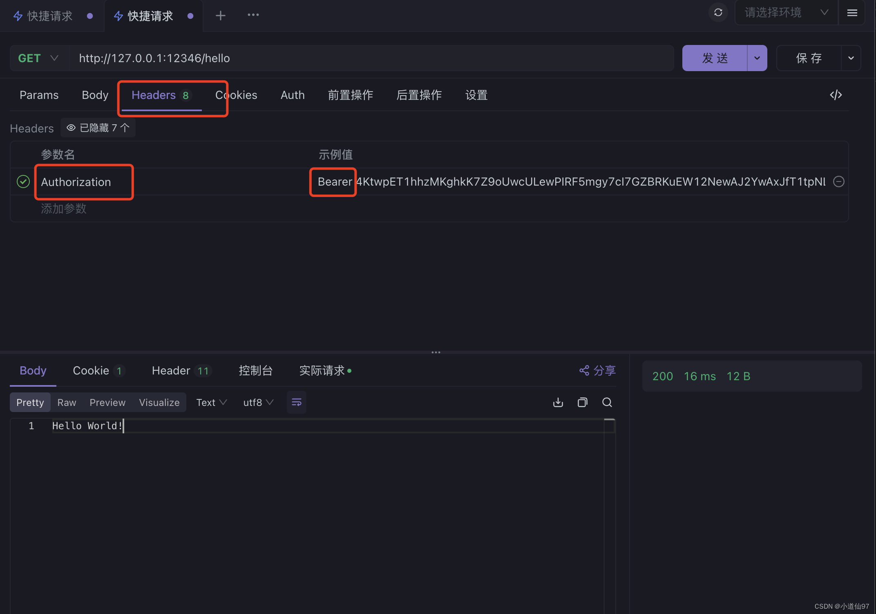Remove the Authorization header row
The image size is (876, 614).
tap(838, 182)
